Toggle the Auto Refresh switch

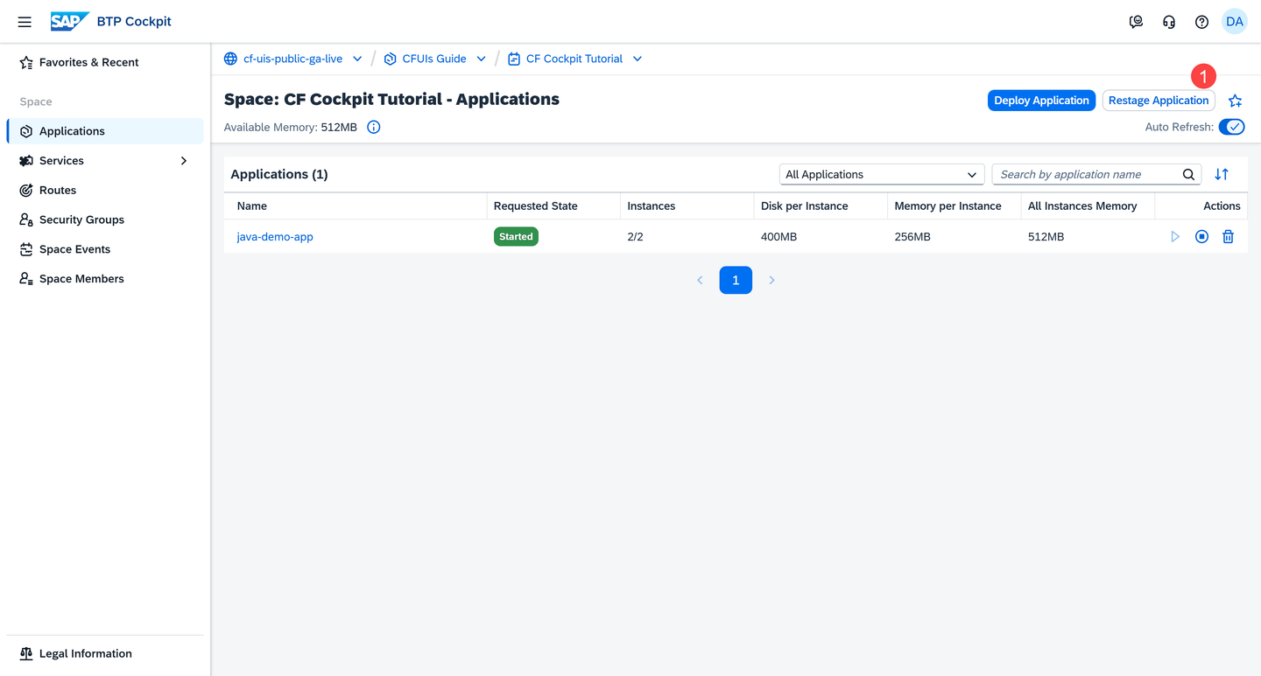(1231, 127)
